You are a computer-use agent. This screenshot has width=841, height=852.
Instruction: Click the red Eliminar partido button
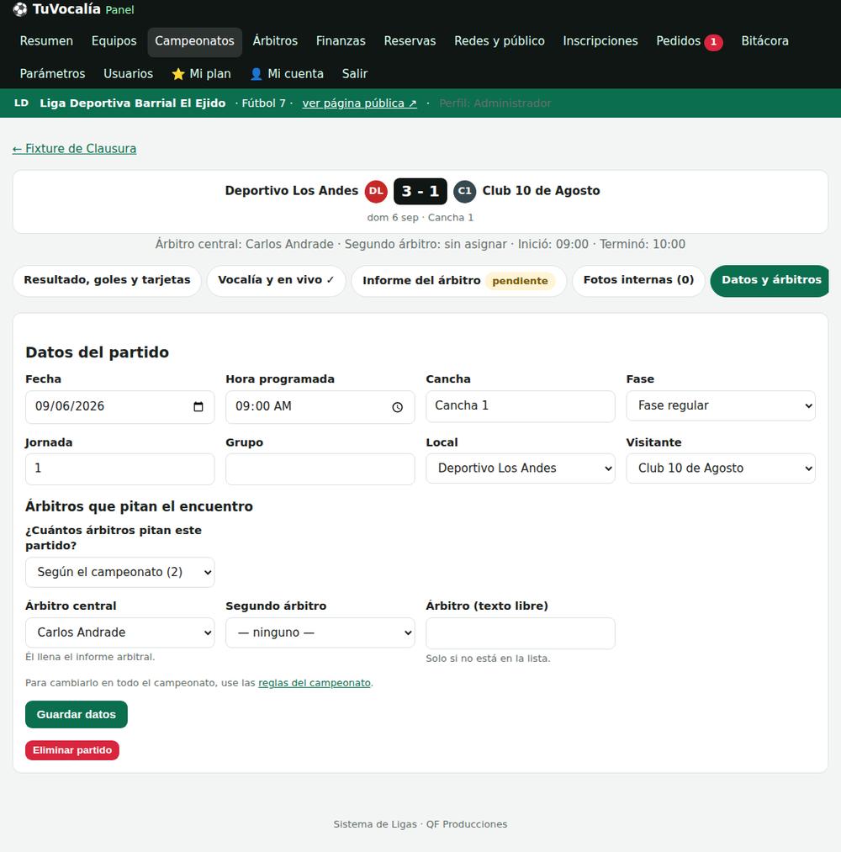pyautogui.click(x=72, y=750)
